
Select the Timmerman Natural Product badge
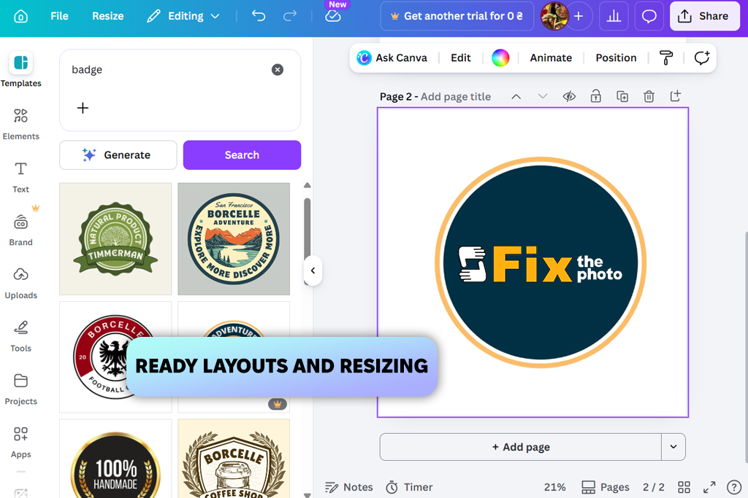tap(115, 239)
